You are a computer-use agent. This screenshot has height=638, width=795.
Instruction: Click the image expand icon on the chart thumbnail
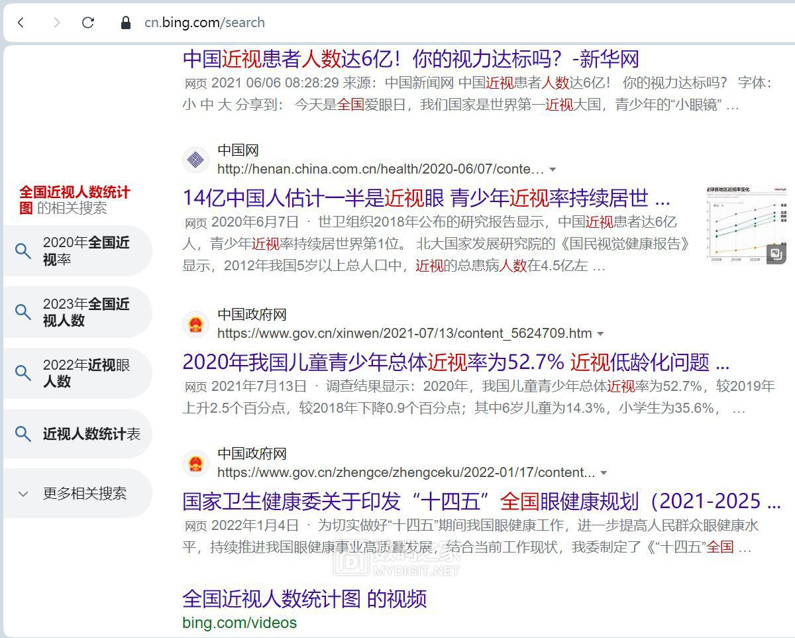coord(776,253)
